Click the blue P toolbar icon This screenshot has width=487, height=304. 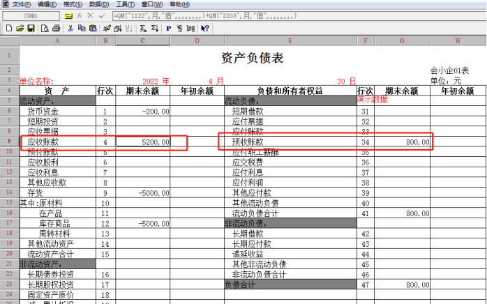pyautogui.click(x=168, y=29)
